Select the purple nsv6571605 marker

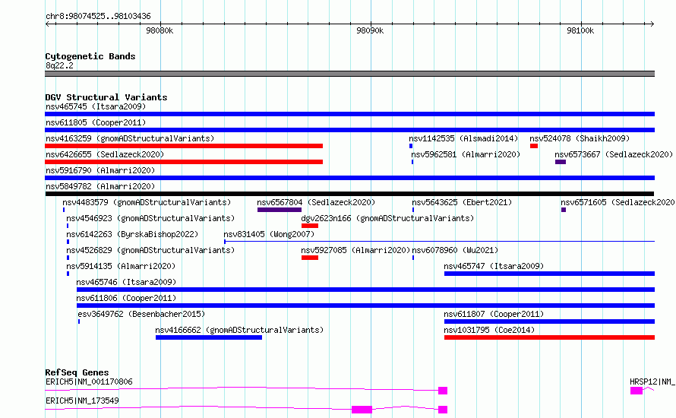click(564, 210)
